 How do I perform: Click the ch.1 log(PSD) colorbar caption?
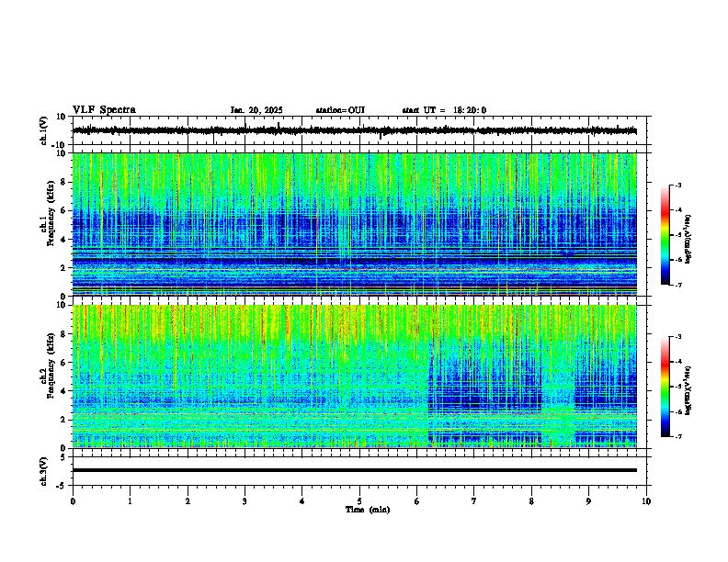[x=688, y=239]
